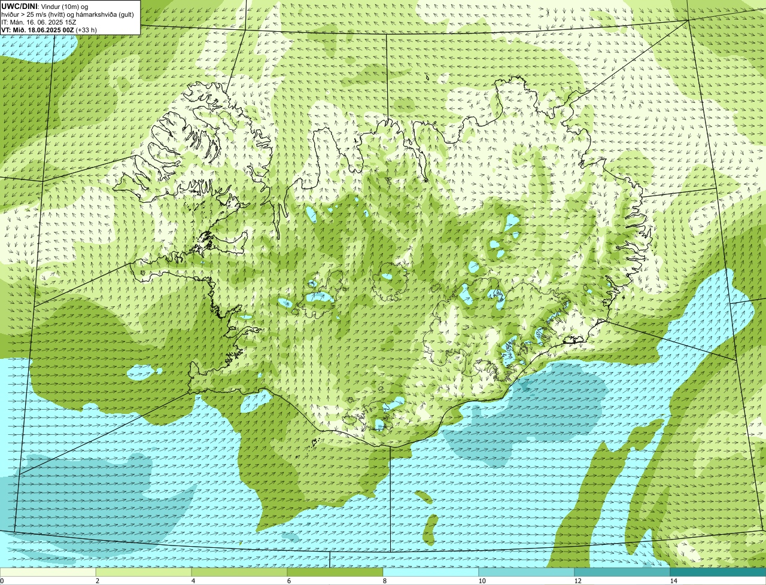The width and height of the screenshot is (766, 585).
Task: Click the legend scale label "12"
Action: coord(577,581)
